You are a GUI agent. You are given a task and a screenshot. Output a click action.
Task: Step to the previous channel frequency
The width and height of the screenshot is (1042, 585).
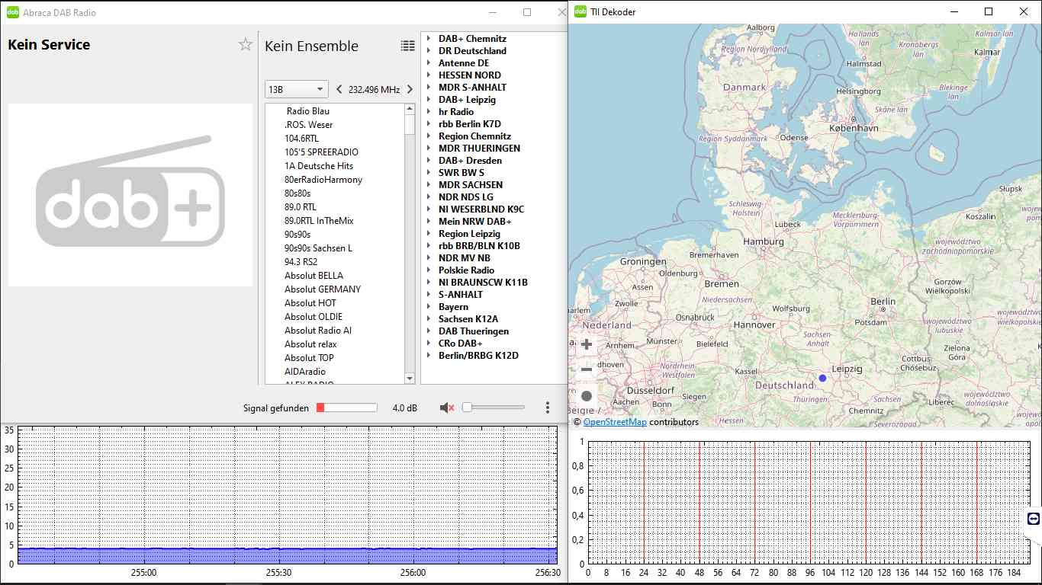click(339, 89)
